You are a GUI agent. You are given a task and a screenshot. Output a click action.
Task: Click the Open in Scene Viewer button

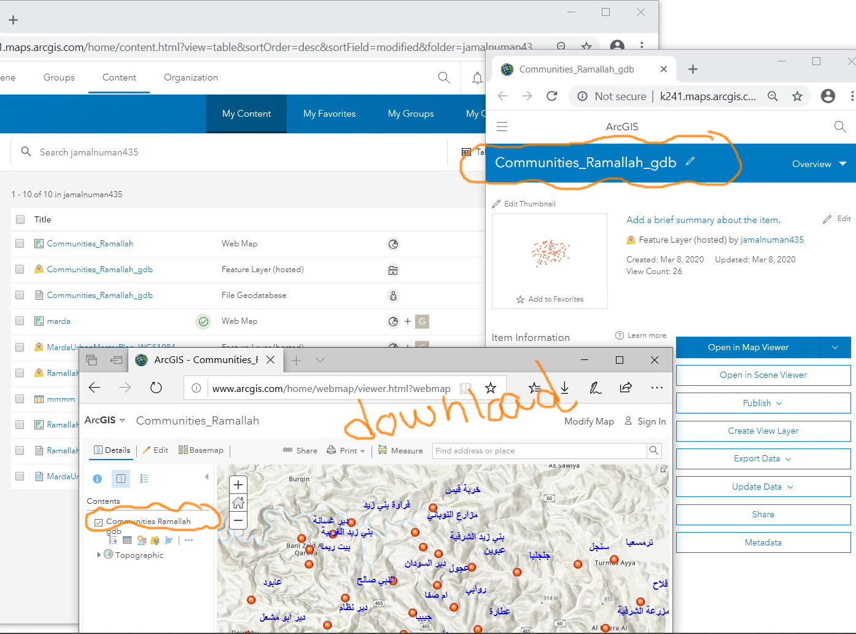coord(763,375)
